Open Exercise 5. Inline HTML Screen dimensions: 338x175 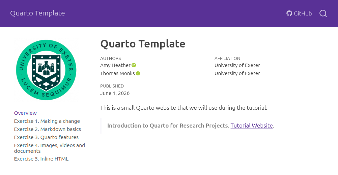41,159
